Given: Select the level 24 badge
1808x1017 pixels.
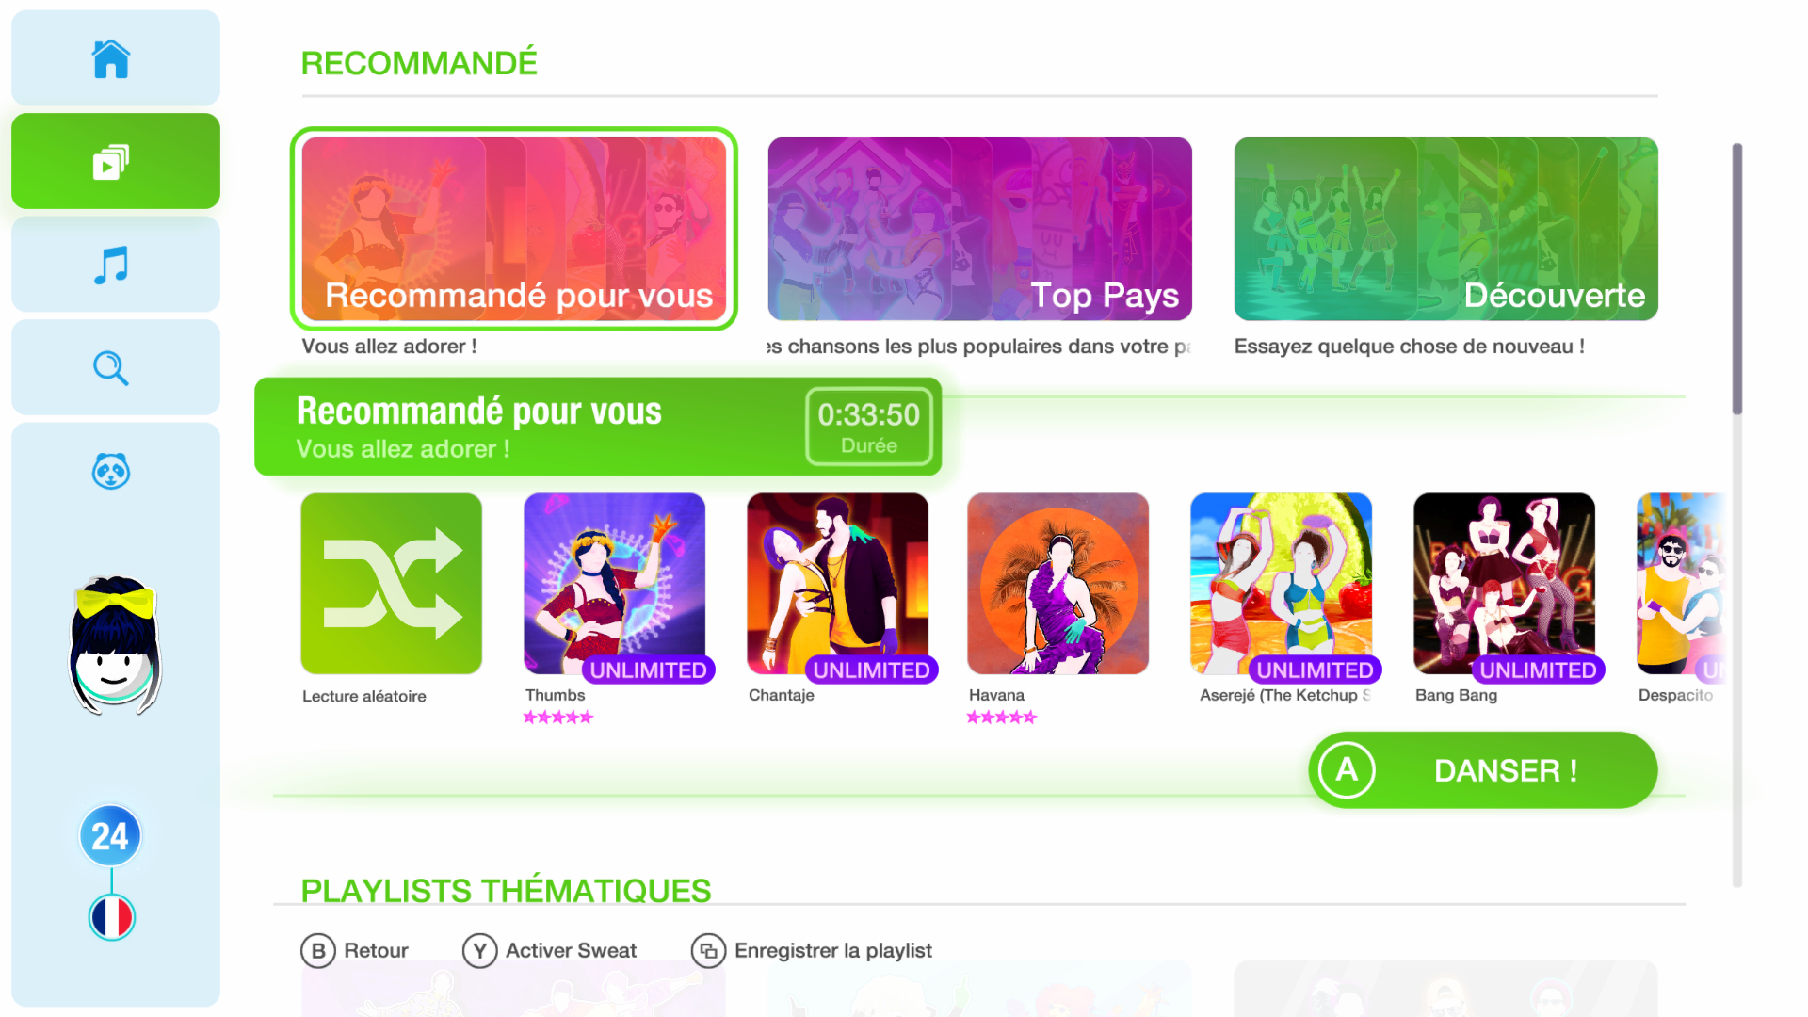Looking at the screenshot, I should click(111, 835).
